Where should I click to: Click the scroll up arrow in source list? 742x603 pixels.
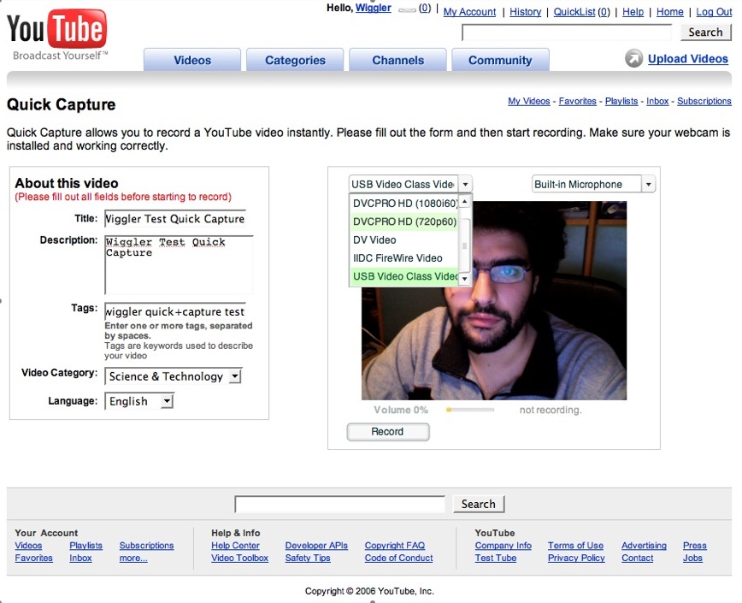465,202
